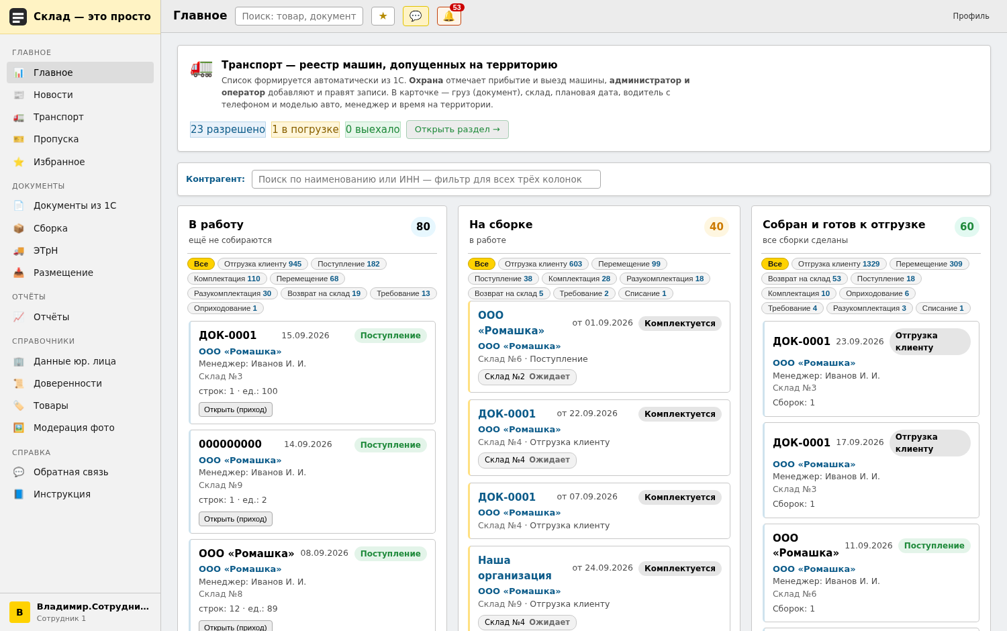Screen dimensions: 1007x631
Task: Click the Размещение inbox icon
Action: click(x=19, y=273)
